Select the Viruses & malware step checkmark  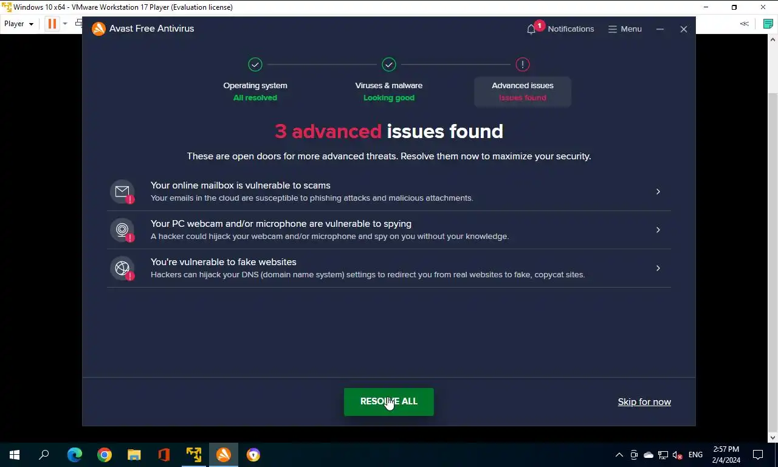(x=389, y=64)
